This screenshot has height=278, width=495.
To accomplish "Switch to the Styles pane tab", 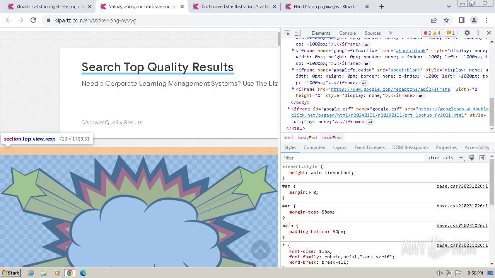I will (290, 147).
